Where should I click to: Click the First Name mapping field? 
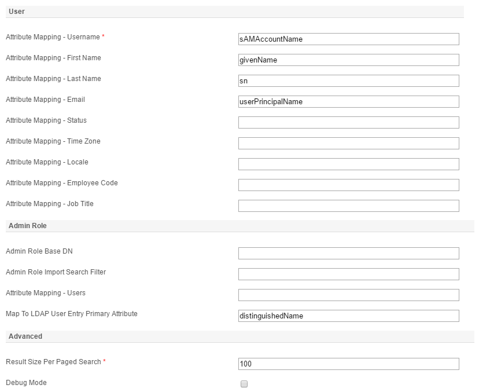click(348, 60)
